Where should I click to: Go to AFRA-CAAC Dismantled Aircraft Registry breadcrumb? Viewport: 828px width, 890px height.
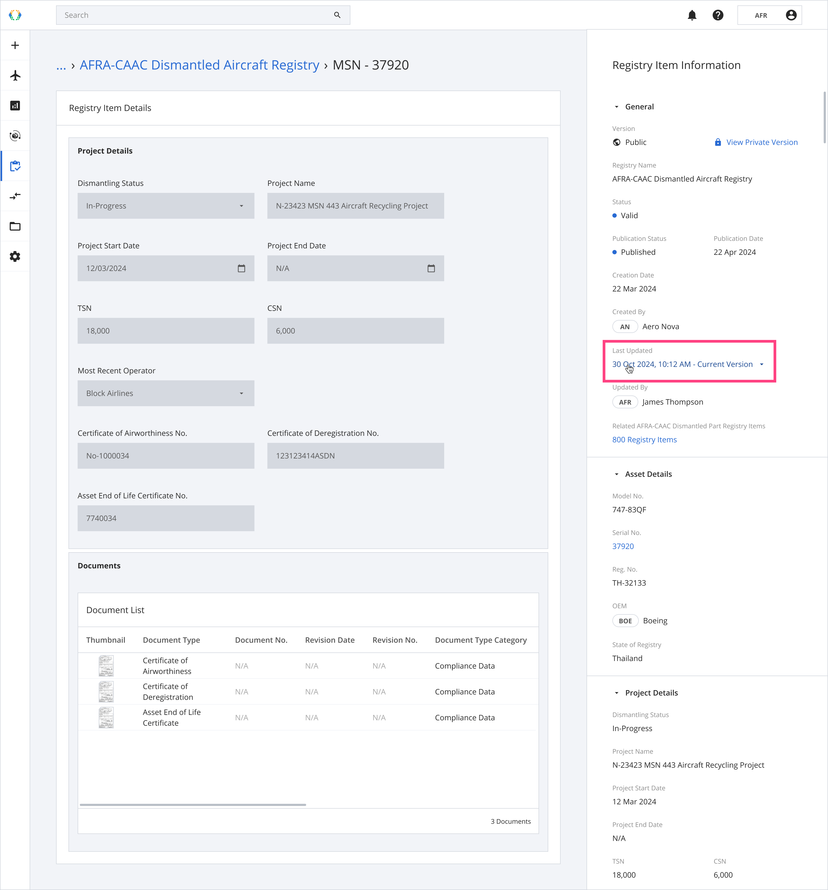(x=199, y=65)
